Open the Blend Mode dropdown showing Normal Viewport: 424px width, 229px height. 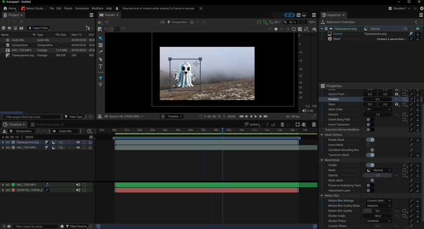(x=379, y=170)
